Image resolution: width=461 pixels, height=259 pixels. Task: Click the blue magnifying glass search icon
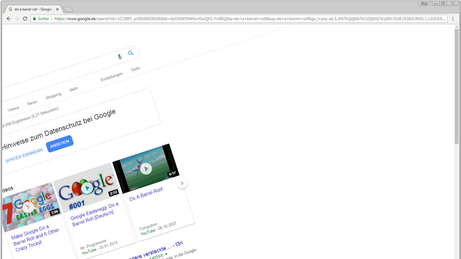pos(131,53)
